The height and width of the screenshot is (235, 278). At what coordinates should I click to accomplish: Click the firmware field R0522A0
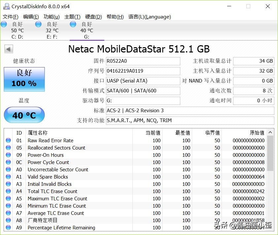pyautogui.click(x=143, y=61)
